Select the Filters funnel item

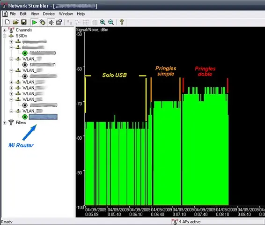point(17,123)
